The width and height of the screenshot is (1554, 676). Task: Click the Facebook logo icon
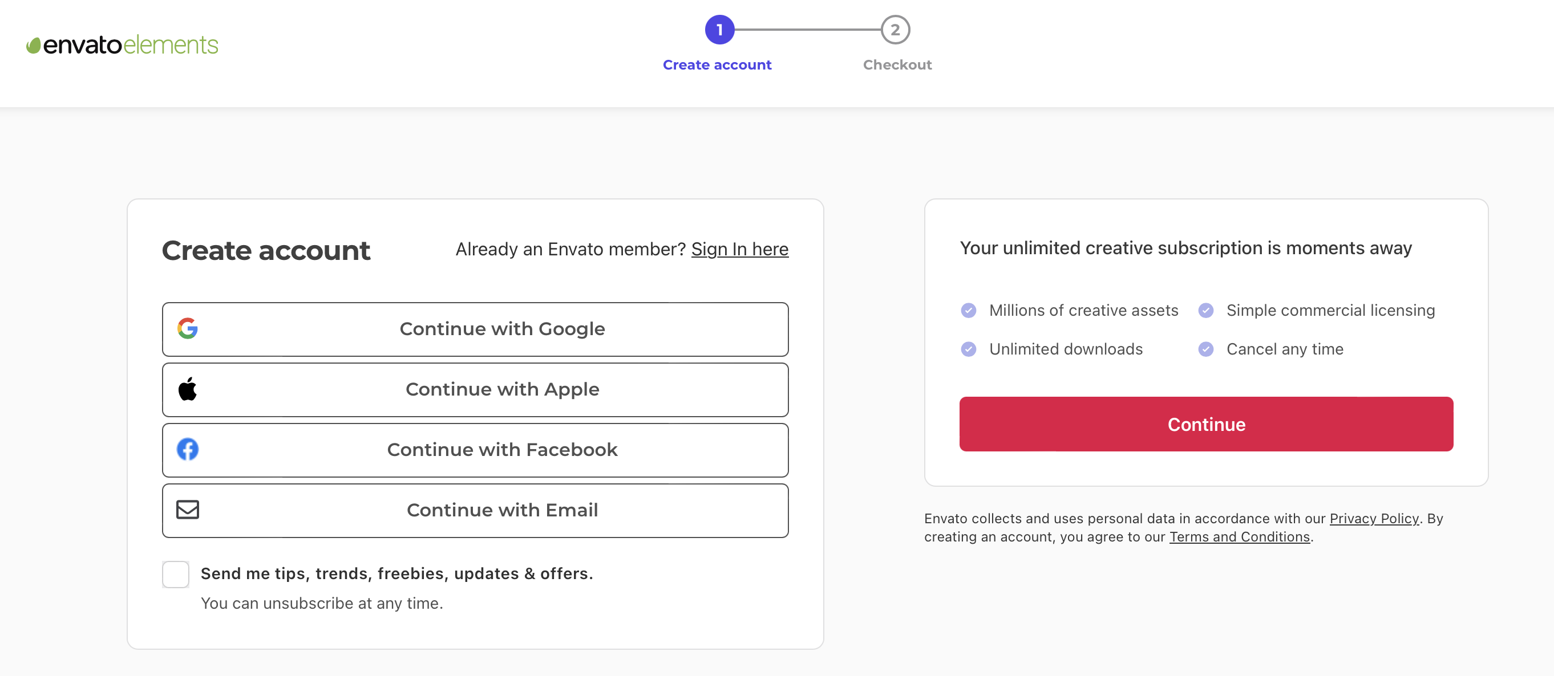click(187, 450)
